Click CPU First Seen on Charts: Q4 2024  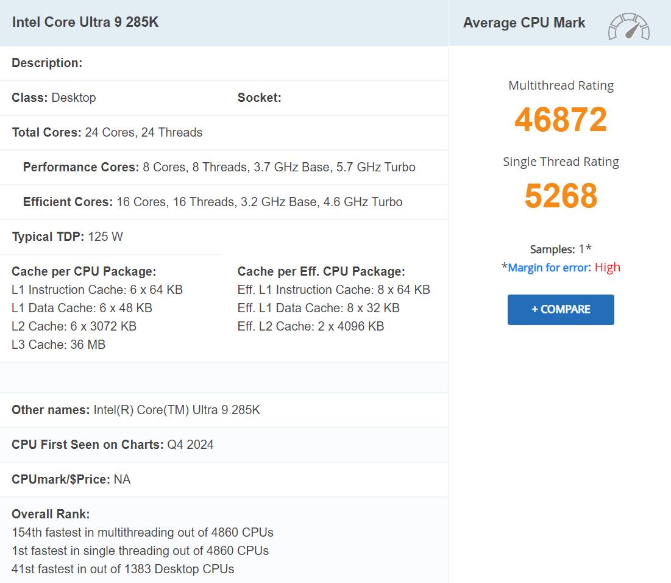pos(113,445)
